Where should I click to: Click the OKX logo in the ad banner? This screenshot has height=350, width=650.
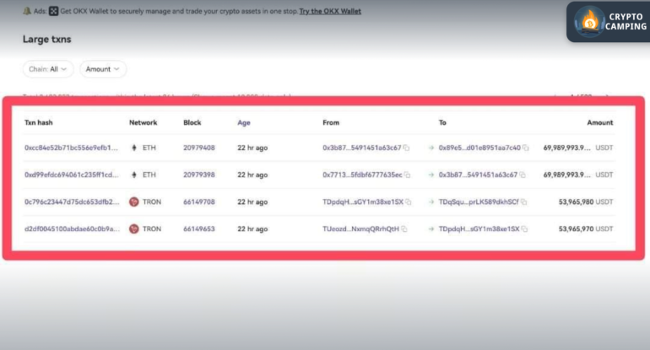tap(53, 11)
